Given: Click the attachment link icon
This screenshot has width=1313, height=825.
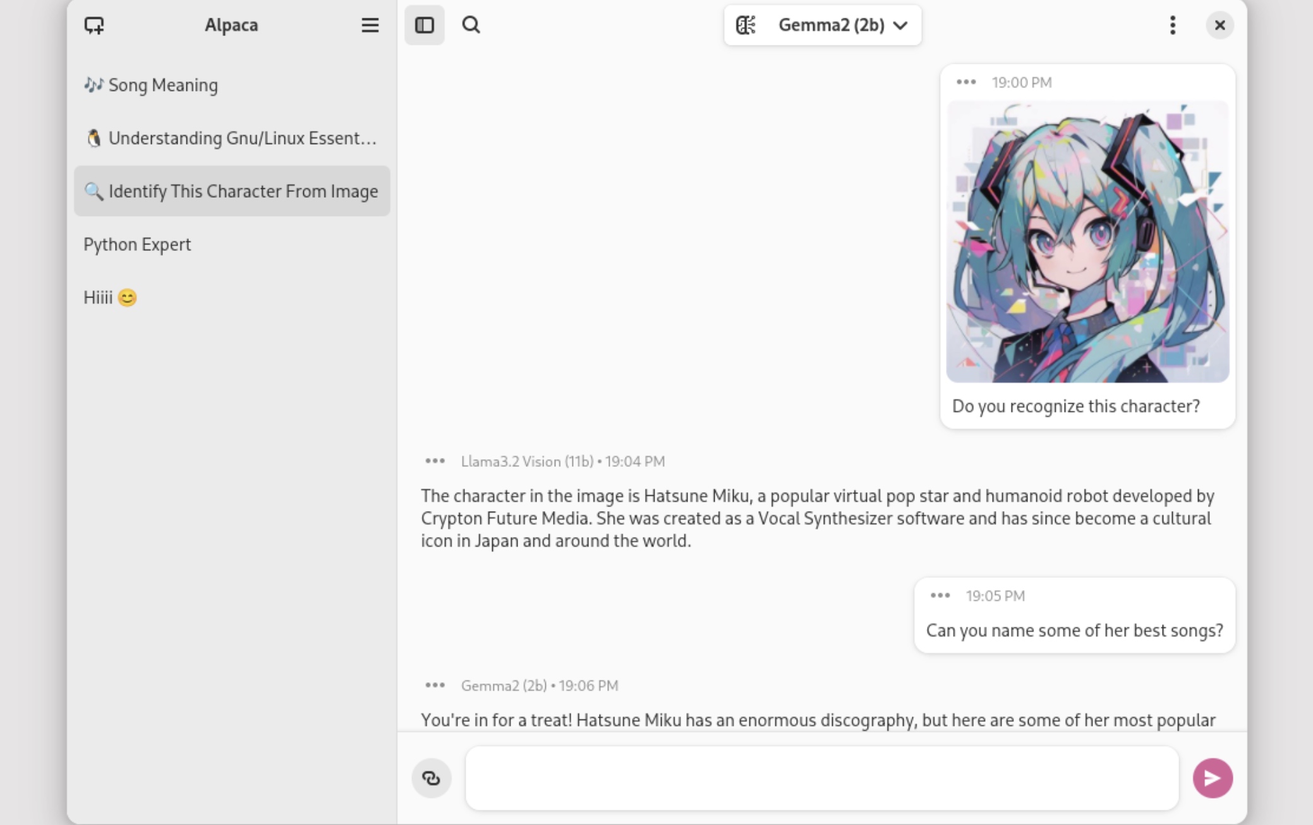Looking at the screenshot, I should [432, 778].
